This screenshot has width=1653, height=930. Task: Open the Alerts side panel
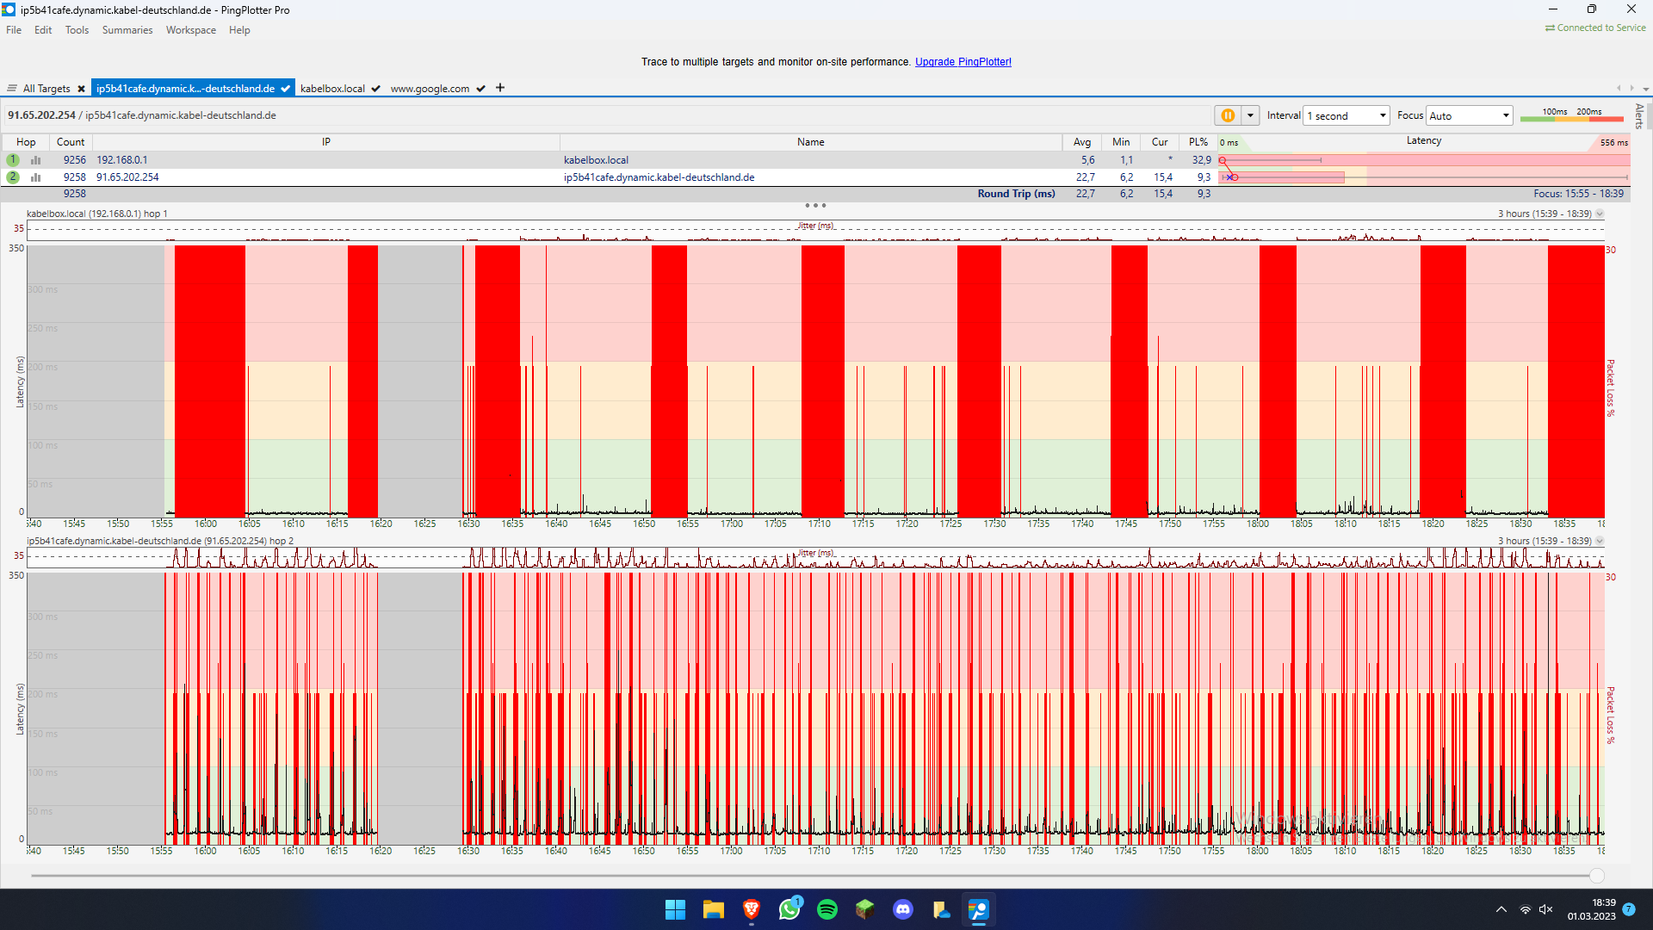click(x=1639, y=115)
